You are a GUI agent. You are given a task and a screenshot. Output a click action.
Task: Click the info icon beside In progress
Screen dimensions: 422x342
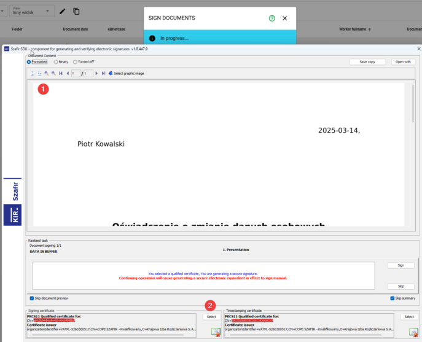tap(152, 38)
